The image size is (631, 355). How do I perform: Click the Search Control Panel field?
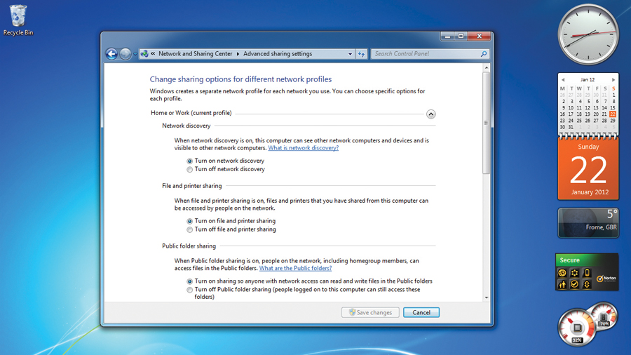(x=426, y=53)
